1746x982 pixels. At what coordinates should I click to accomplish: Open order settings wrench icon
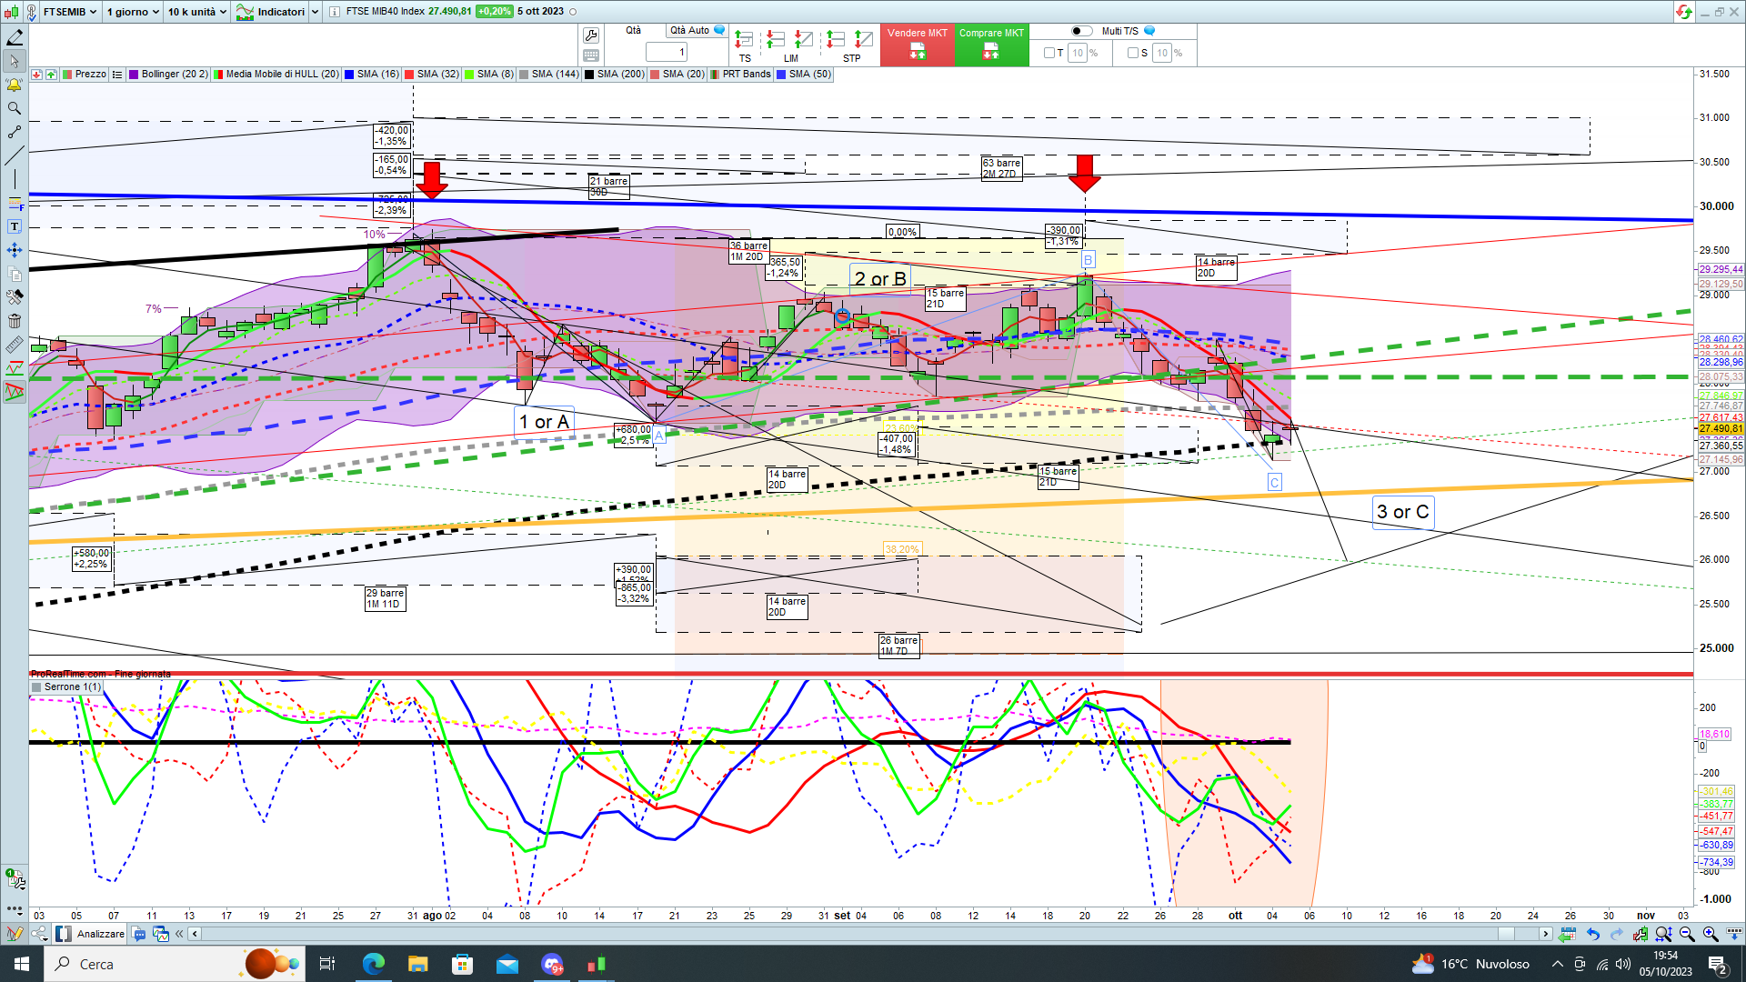coord(591,35)
